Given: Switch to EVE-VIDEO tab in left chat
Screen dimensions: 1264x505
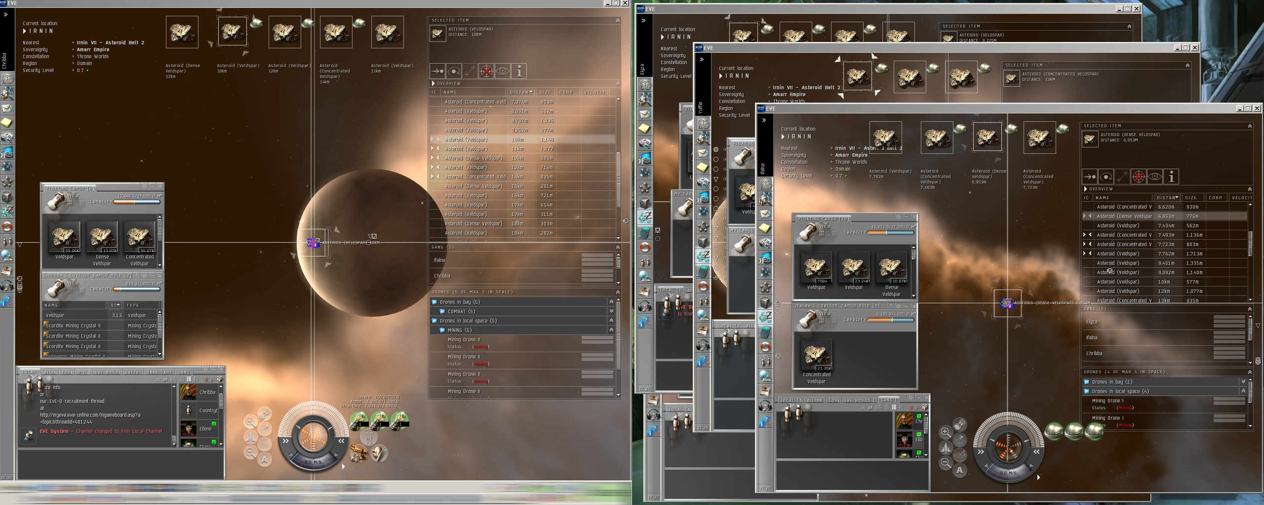Looking at the screenshot, I should (x=106, y=372).
